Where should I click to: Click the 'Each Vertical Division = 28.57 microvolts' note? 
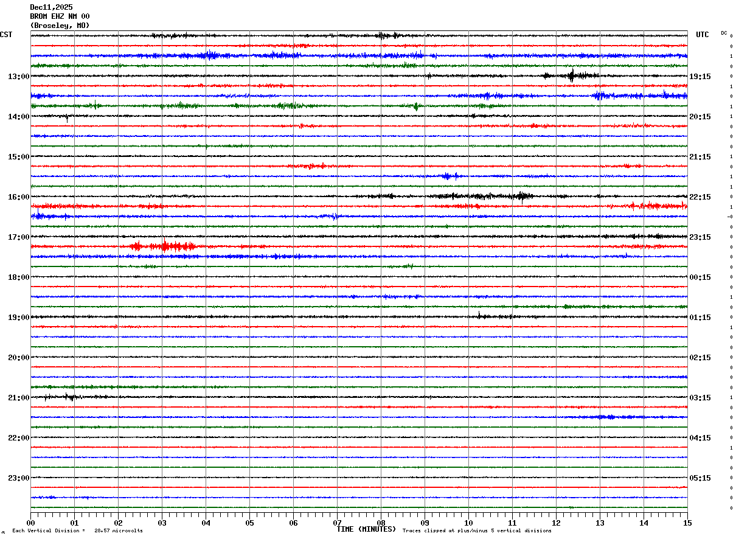point(77,531)
